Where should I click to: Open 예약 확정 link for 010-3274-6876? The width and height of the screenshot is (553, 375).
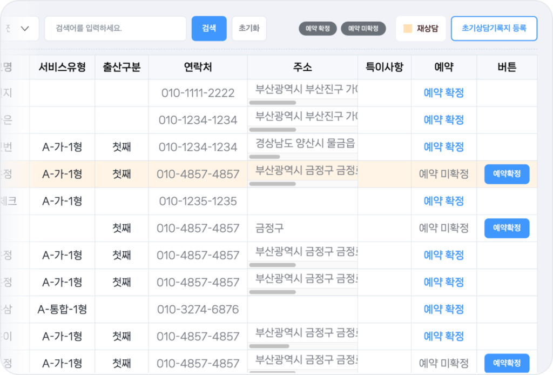pos(443,309)
